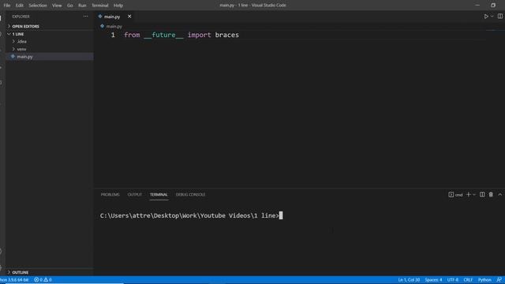Restore down the VS Code window
The height and width of the screenshot is (284, 505).
[493, 6]
